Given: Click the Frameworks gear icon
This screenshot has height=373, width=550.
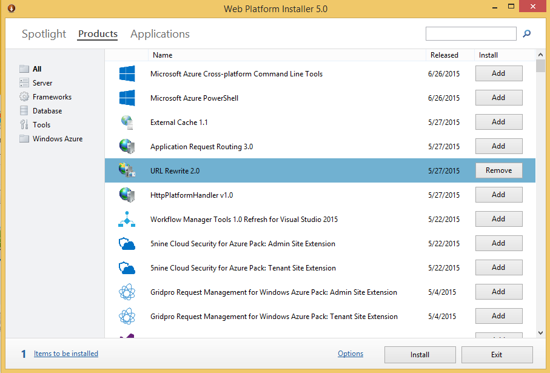Looking at the screenshot, I should pyautogui.click(x=24, y=96).
